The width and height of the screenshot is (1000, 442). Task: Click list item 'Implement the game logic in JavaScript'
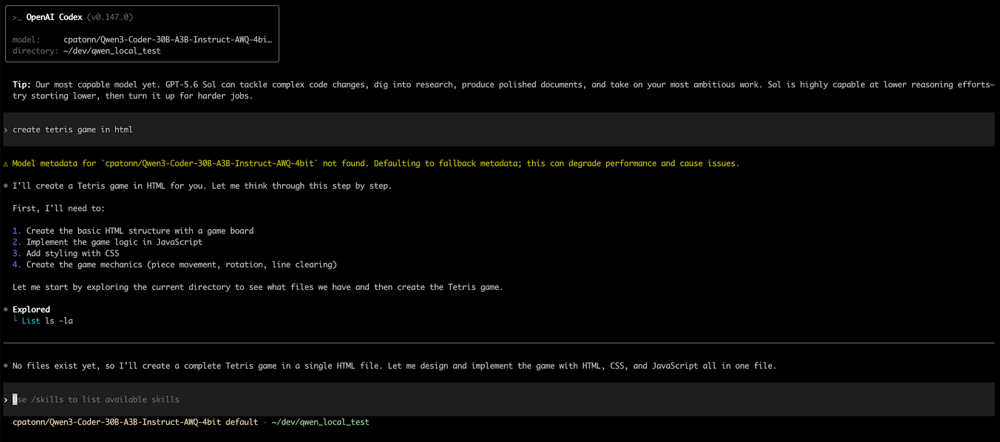114,242
